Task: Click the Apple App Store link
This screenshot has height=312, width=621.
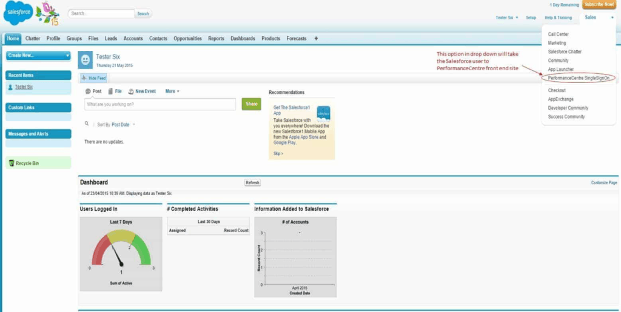Action: tap(304, 137)
